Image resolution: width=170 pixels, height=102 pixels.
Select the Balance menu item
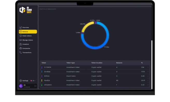click(28, 32)
